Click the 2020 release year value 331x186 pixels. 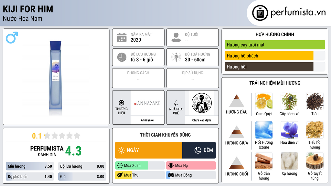click(136, 40)
